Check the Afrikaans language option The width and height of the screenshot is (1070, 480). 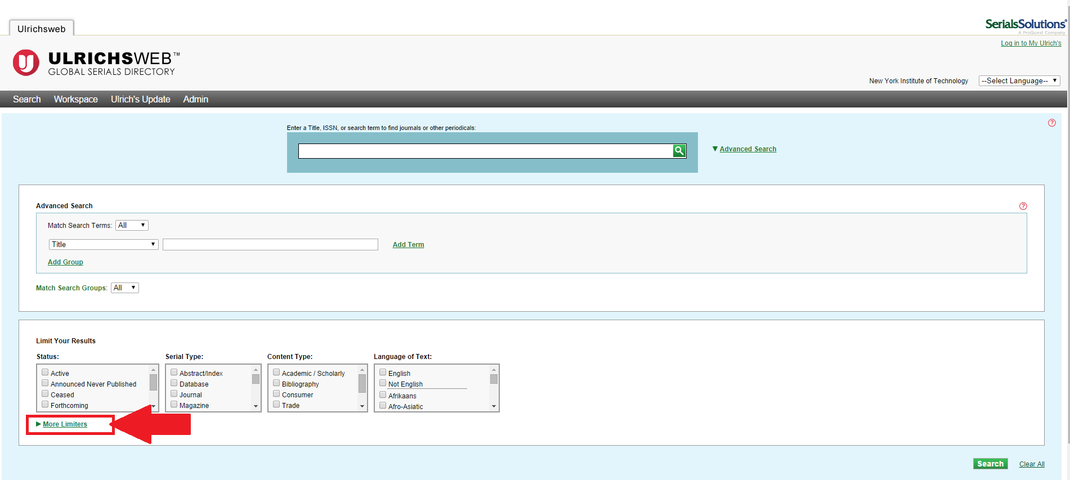[x=383, y=394]
